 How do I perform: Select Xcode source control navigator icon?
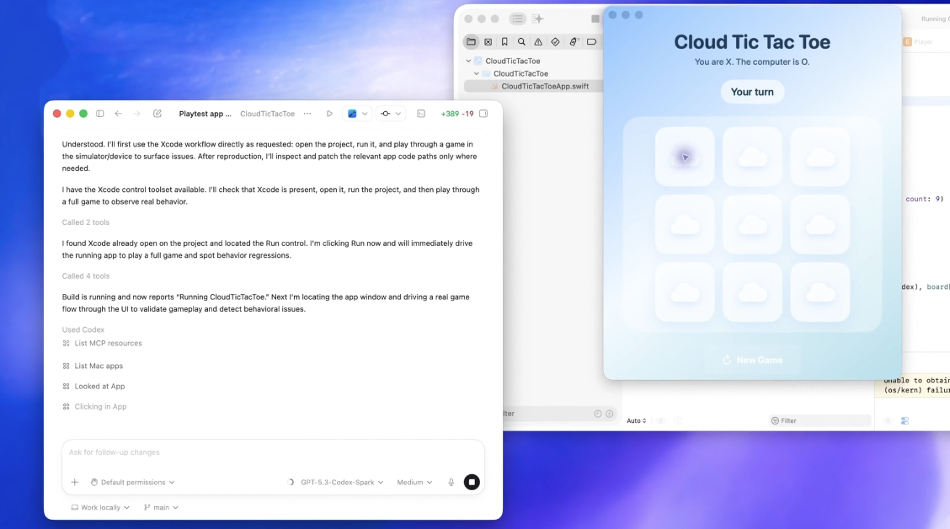pos(488,42)
